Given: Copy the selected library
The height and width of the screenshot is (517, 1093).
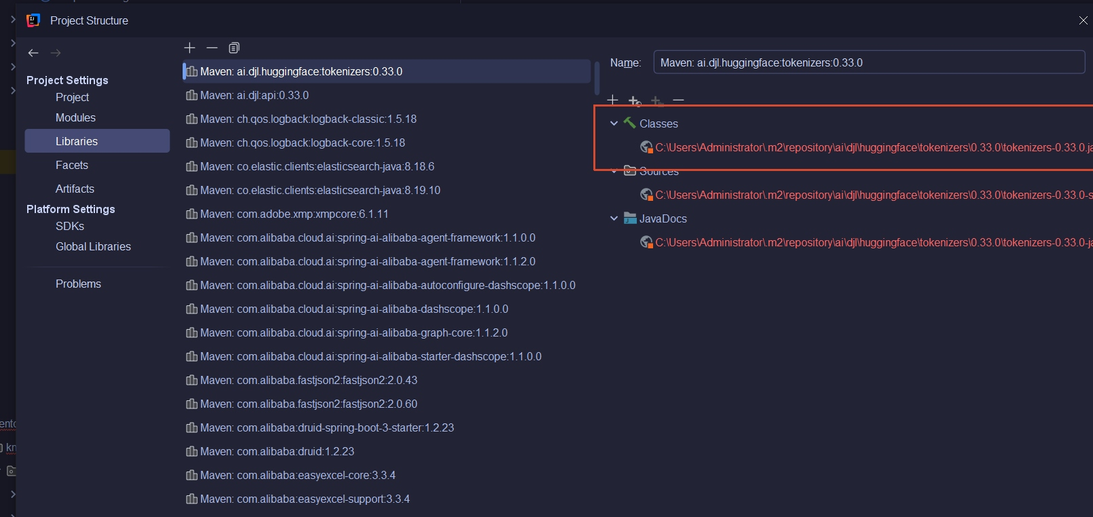Looking at the screenshot, I should 234,47.
